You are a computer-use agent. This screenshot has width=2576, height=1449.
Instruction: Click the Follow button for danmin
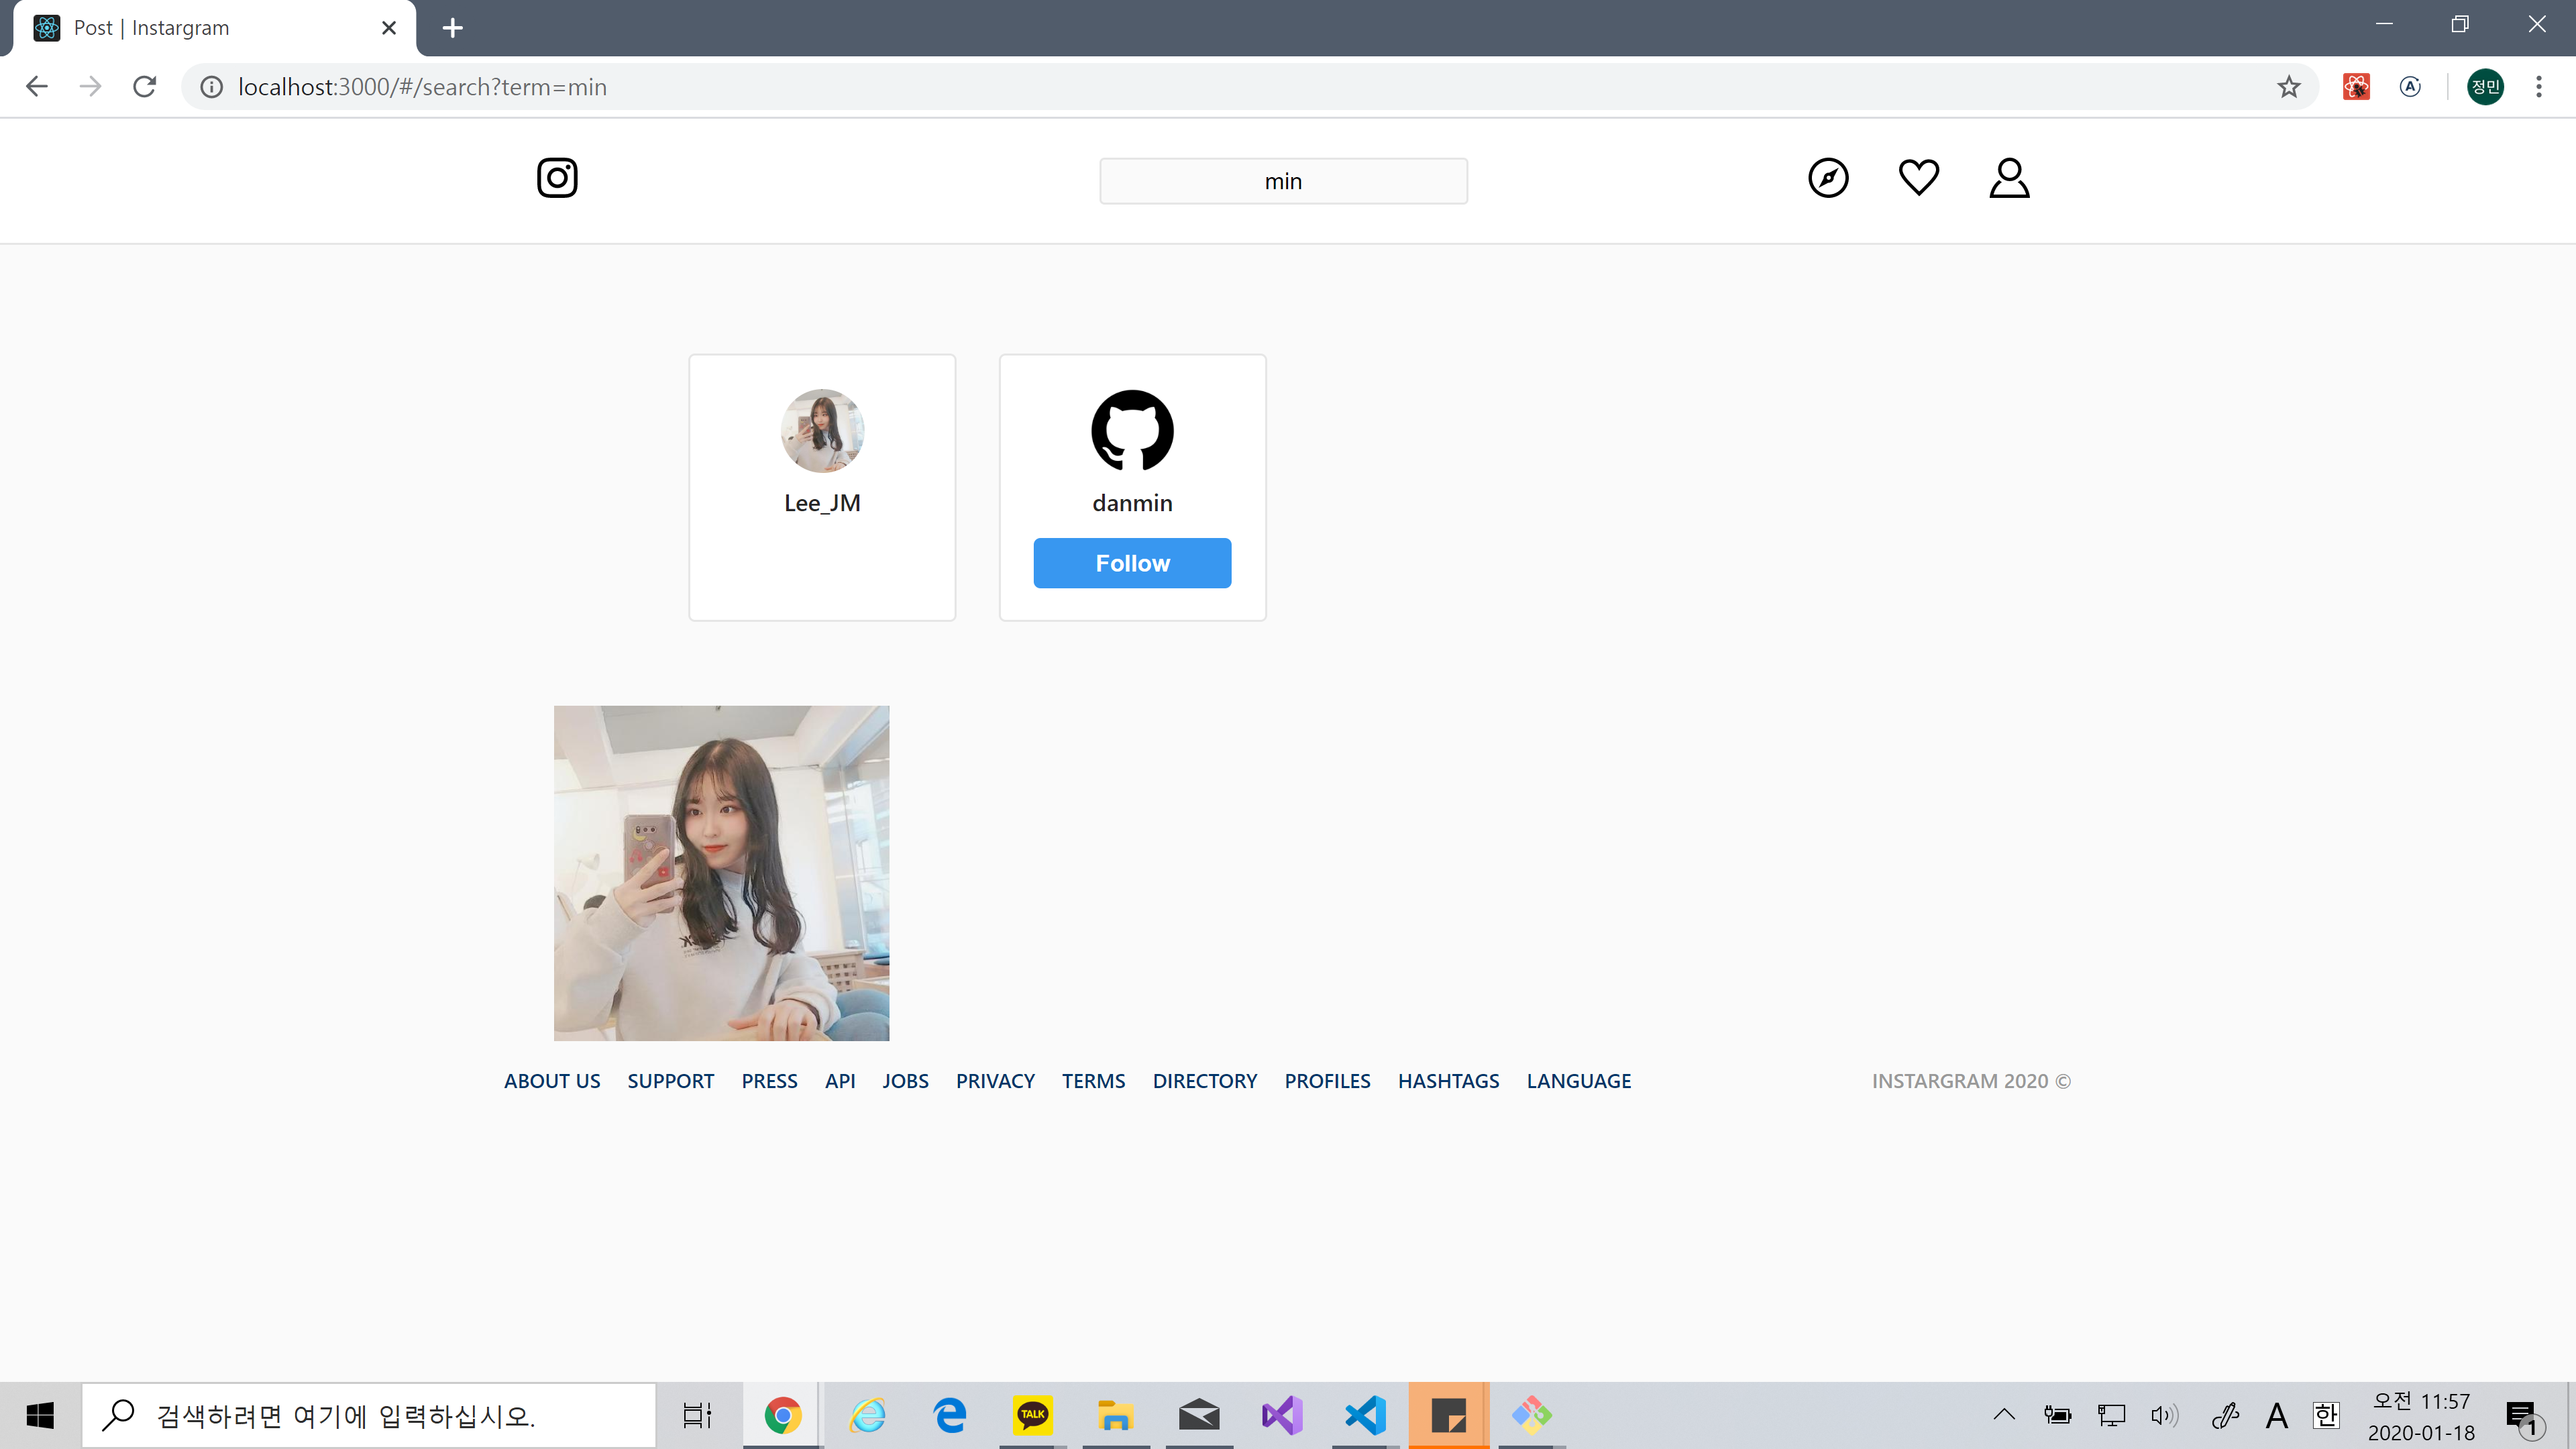click(x=1132, y=563)
